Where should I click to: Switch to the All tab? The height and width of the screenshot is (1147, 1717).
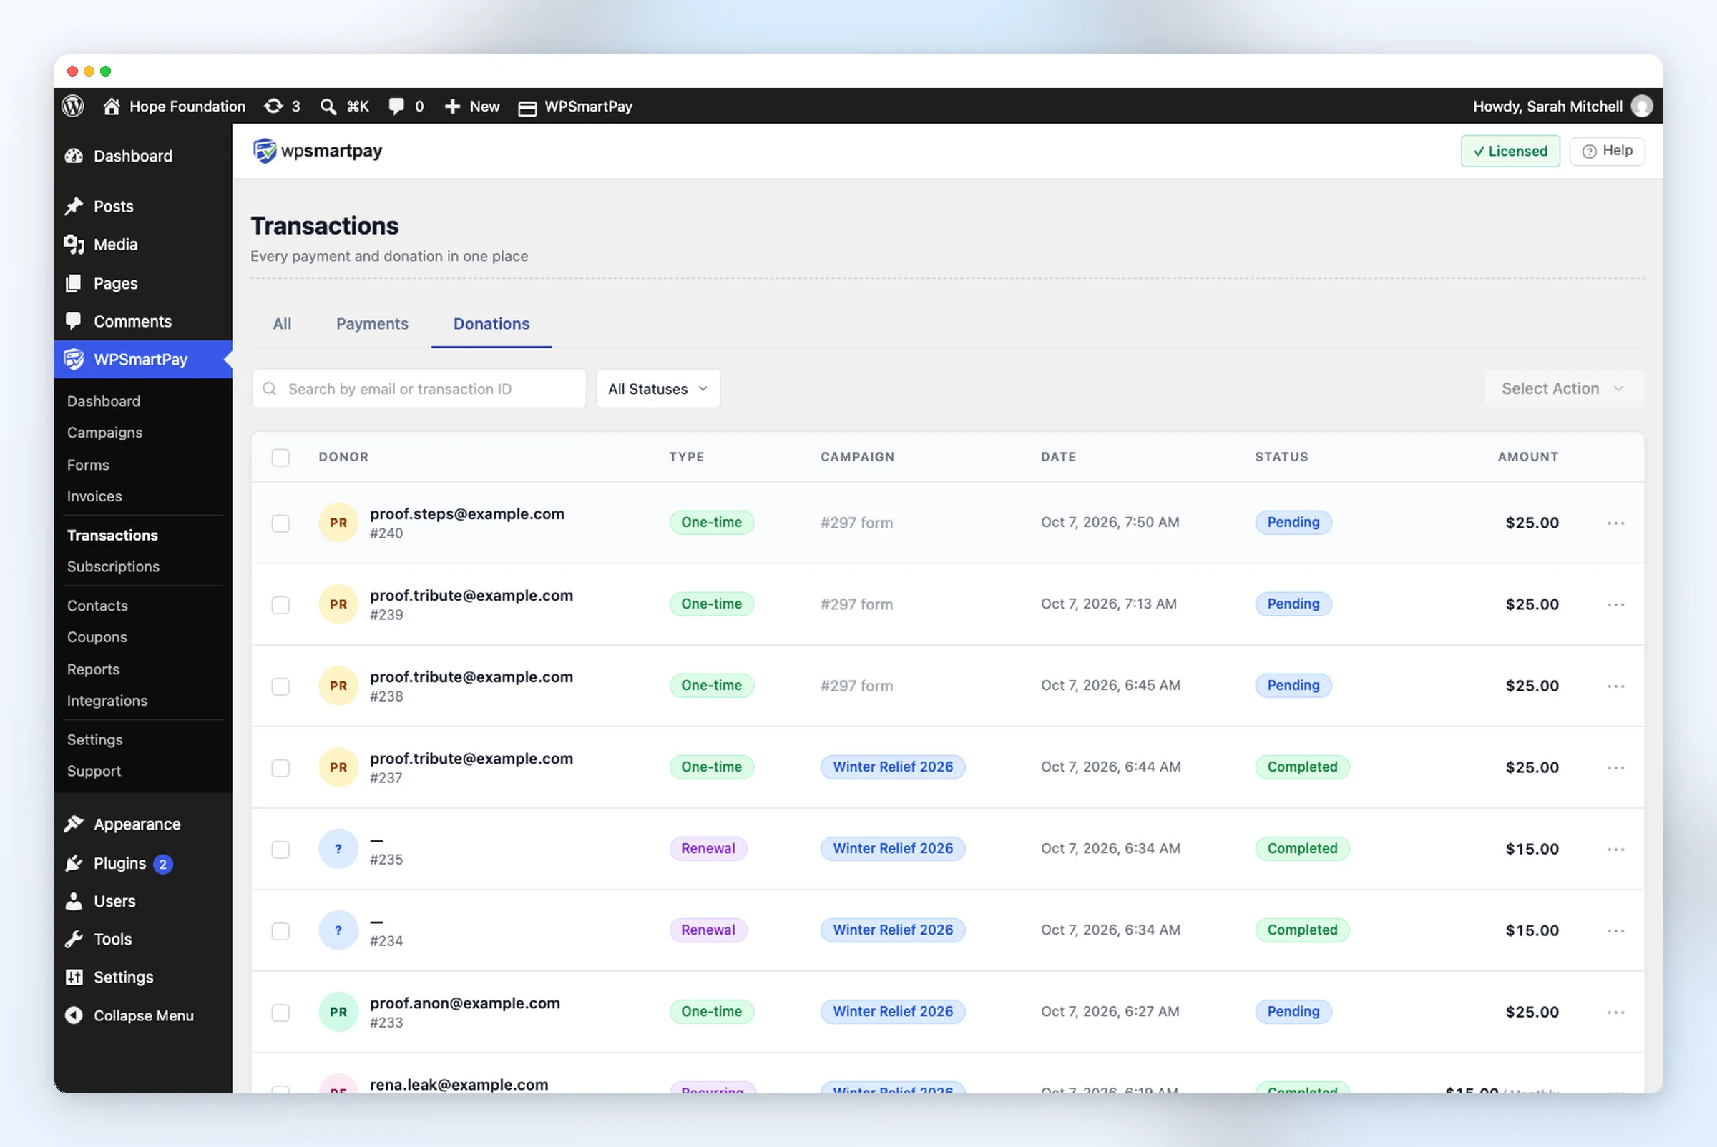[x=282, y=323]
